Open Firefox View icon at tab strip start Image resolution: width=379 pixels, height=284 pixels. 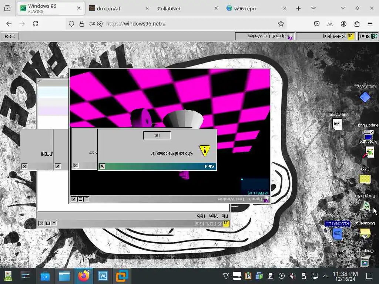click(x=7, y=9)
